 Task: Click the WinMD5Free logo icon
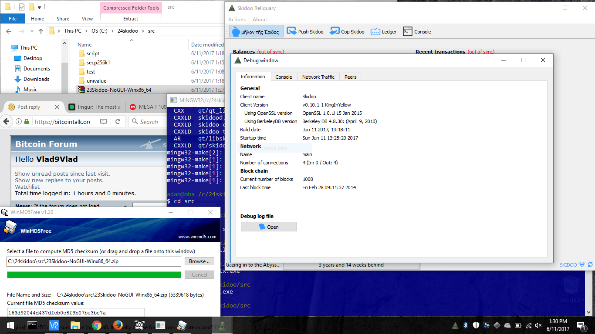10,227
